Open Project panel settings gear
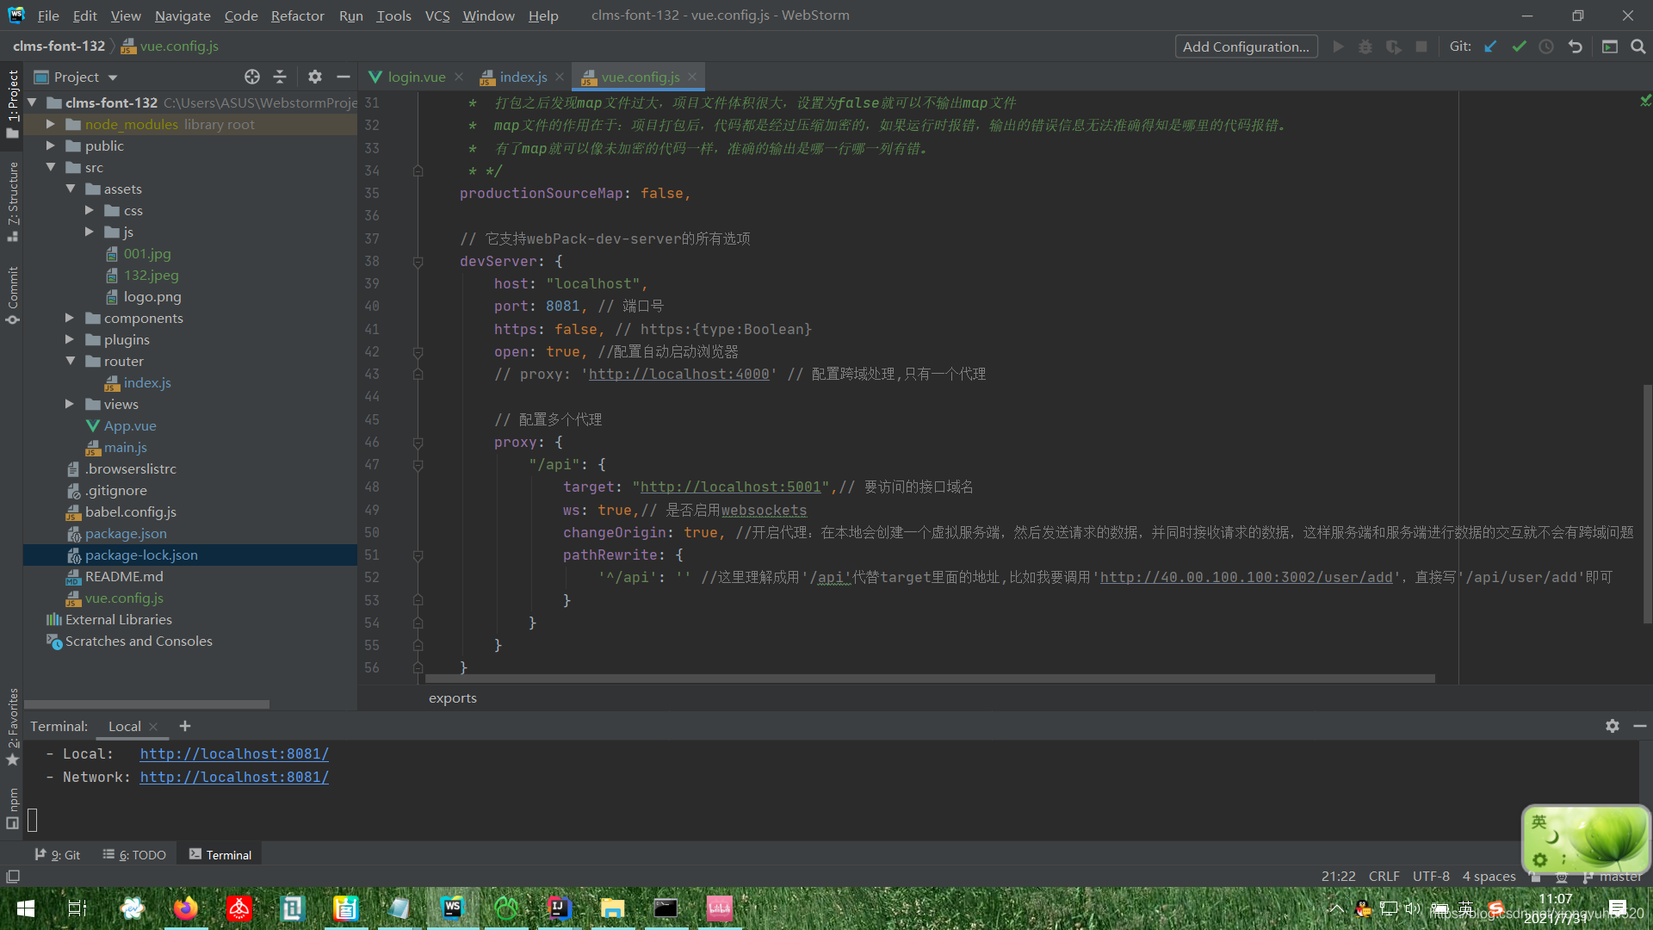The width and height of the screenshot is (1653, 930). [x=314, y=77]
